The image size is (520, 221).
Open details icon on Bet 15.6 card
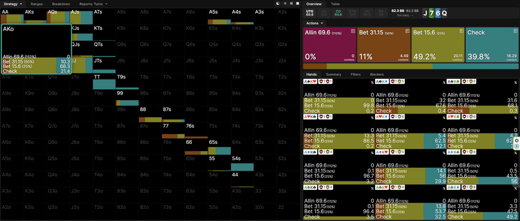point(462,31)
